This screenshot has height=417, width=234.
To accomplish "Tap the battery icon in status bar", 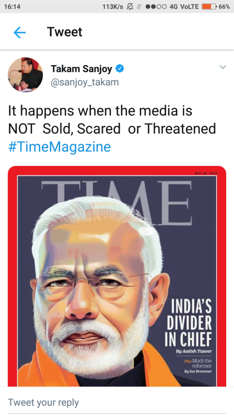I will click(x=210, y=7).
